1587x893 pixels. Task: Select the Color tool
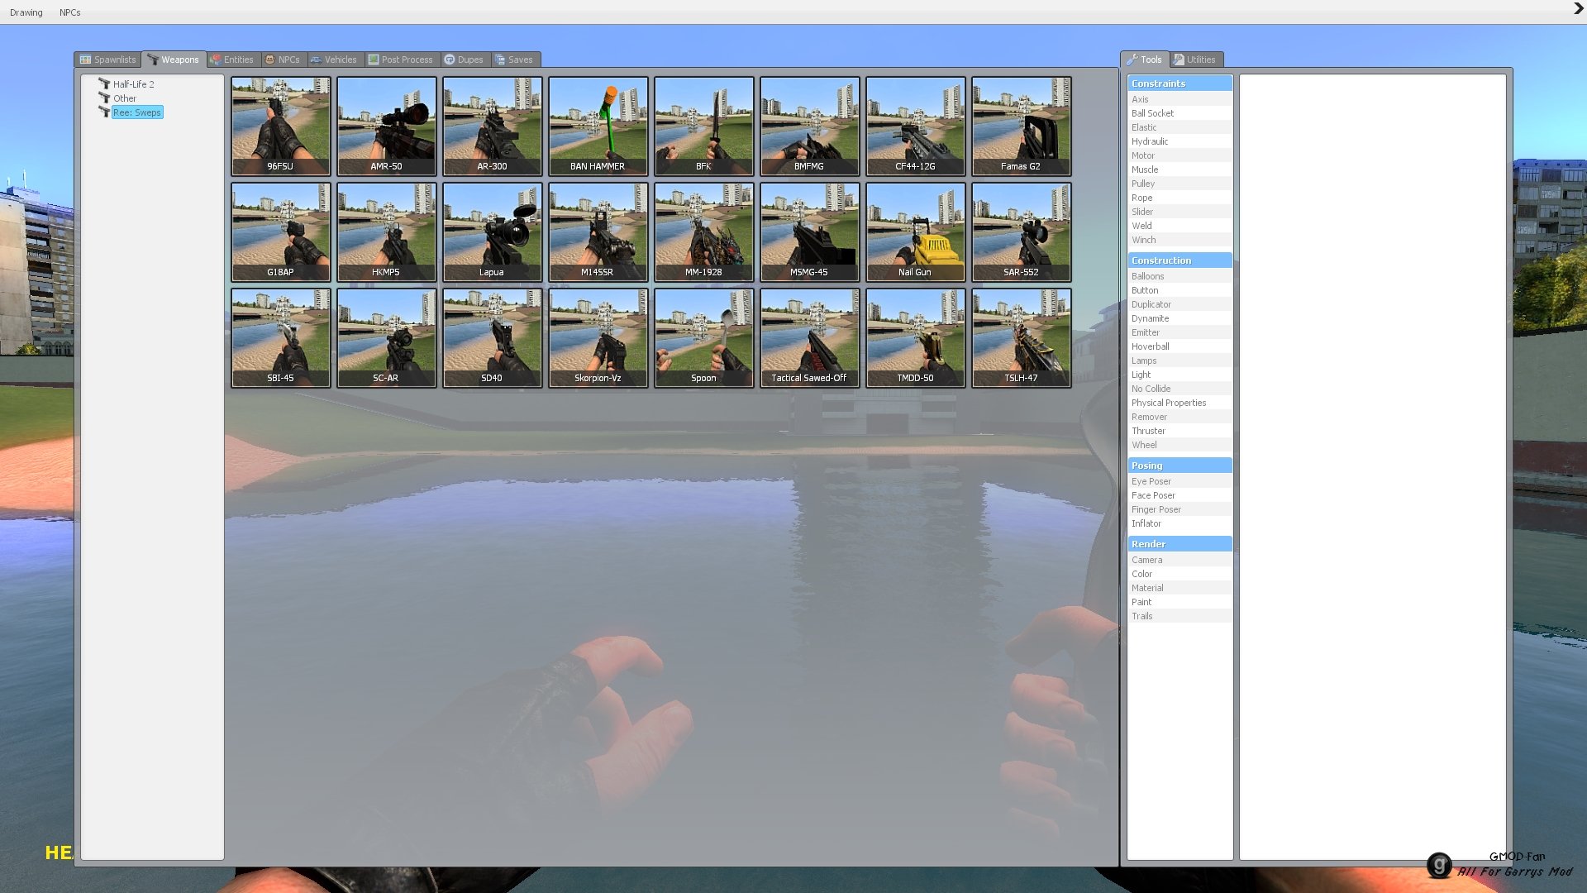click(1180, 574)
